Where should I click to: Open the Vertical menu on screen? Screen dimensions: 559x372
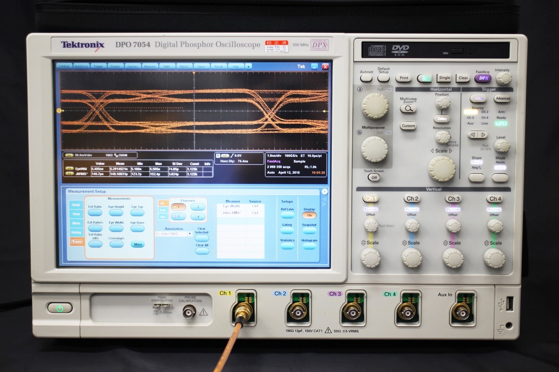click(x=64, y=66)
